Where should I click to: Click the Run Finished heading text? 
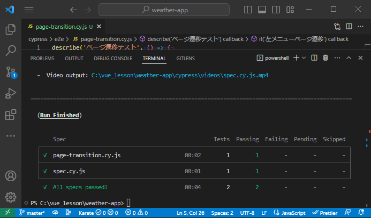pyautogui.click(x=59, y=115)
